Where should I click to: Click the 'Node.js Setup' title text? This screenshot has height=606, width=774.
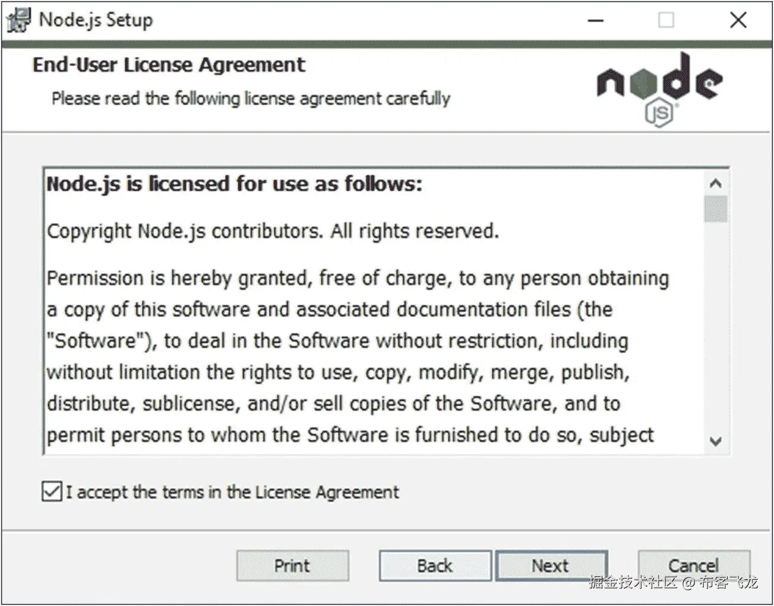(x=96, y=20)
